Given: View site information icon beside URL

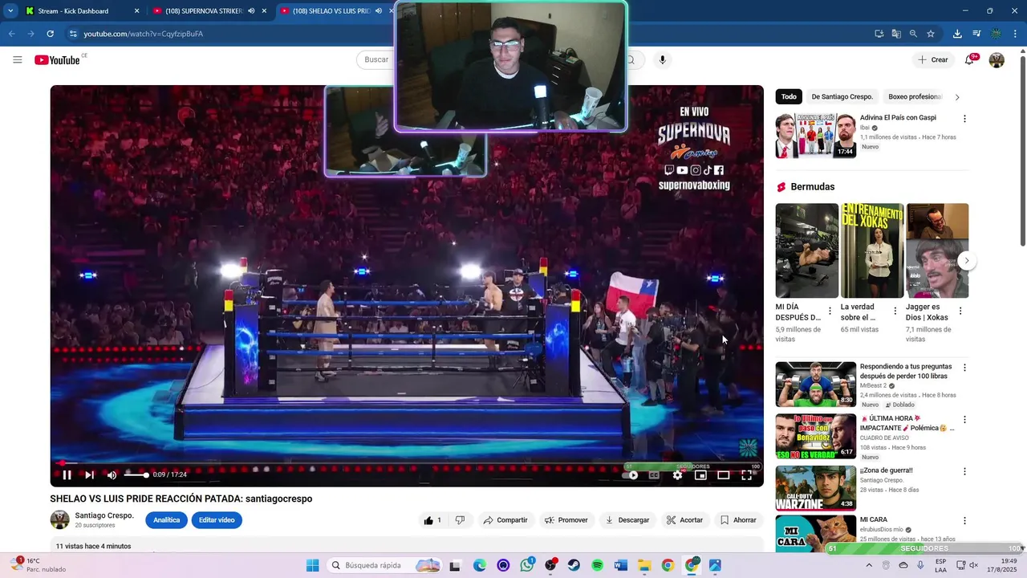Looking at the screenshot, I should pyautogui.click(x=73, y=34).
